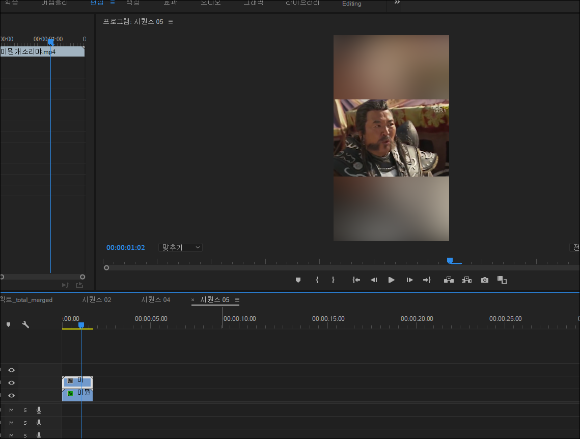
Task: Click the Mark Out button
Action: coord(333,280)
